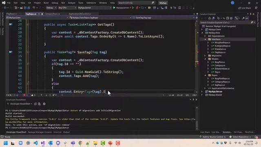Viewport: 261px width, 147px height.
Task: Select ITagRepo.cs in Interfaces folder
Action: click(x=220, y=52)
